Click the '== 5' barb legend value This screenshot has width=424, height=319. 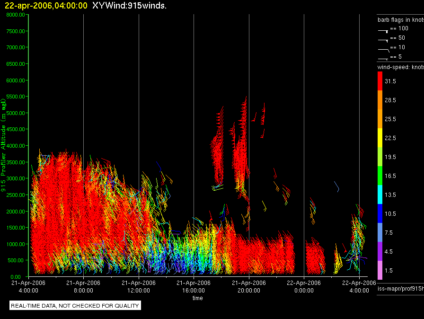(396, 57)
